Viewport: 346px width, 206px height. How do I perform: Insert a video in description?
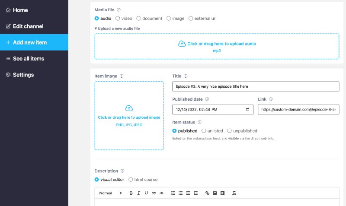[222, 193]
